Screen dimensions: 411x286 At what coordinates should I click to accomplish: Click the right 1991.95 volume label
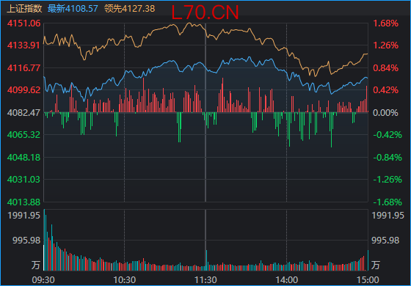point(388,216)
